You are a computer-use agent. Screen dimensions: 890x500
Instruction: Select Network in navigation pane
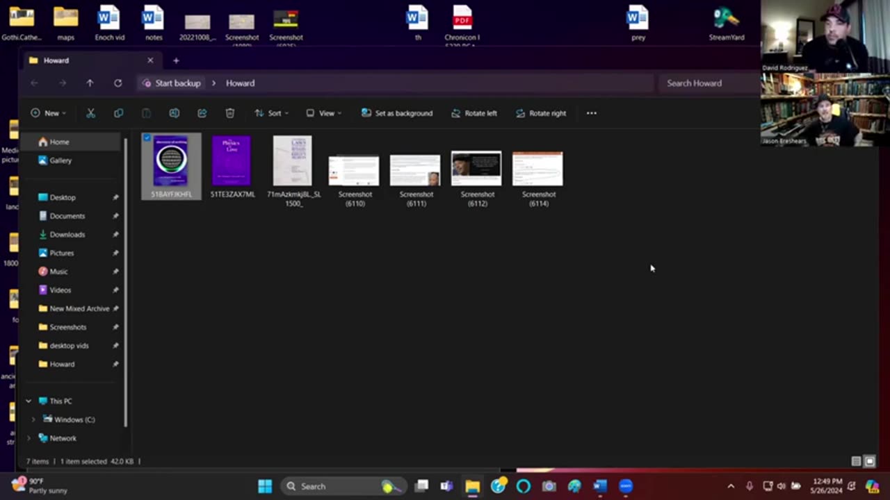tap(63, 438)
